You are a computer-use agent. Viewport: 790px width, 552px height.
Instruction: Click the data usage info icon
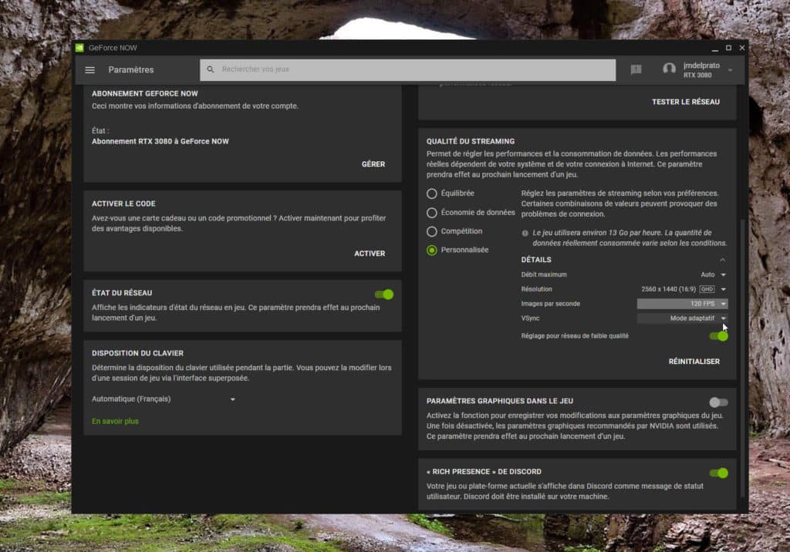[x=525, y=233]
